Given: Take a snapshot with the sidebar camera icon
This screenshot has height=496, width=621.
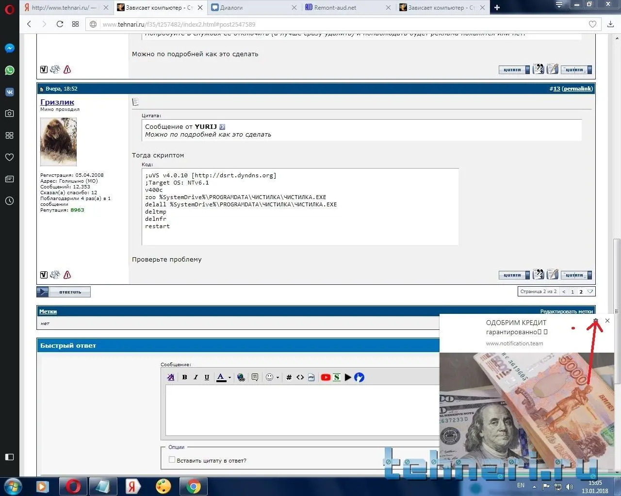Looking at the screenshot, I should coord(10,113).
